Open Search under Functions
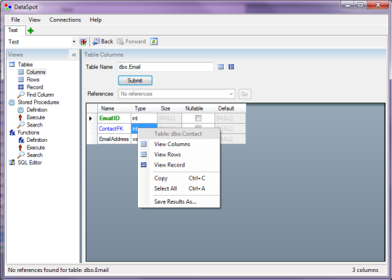 35,155
